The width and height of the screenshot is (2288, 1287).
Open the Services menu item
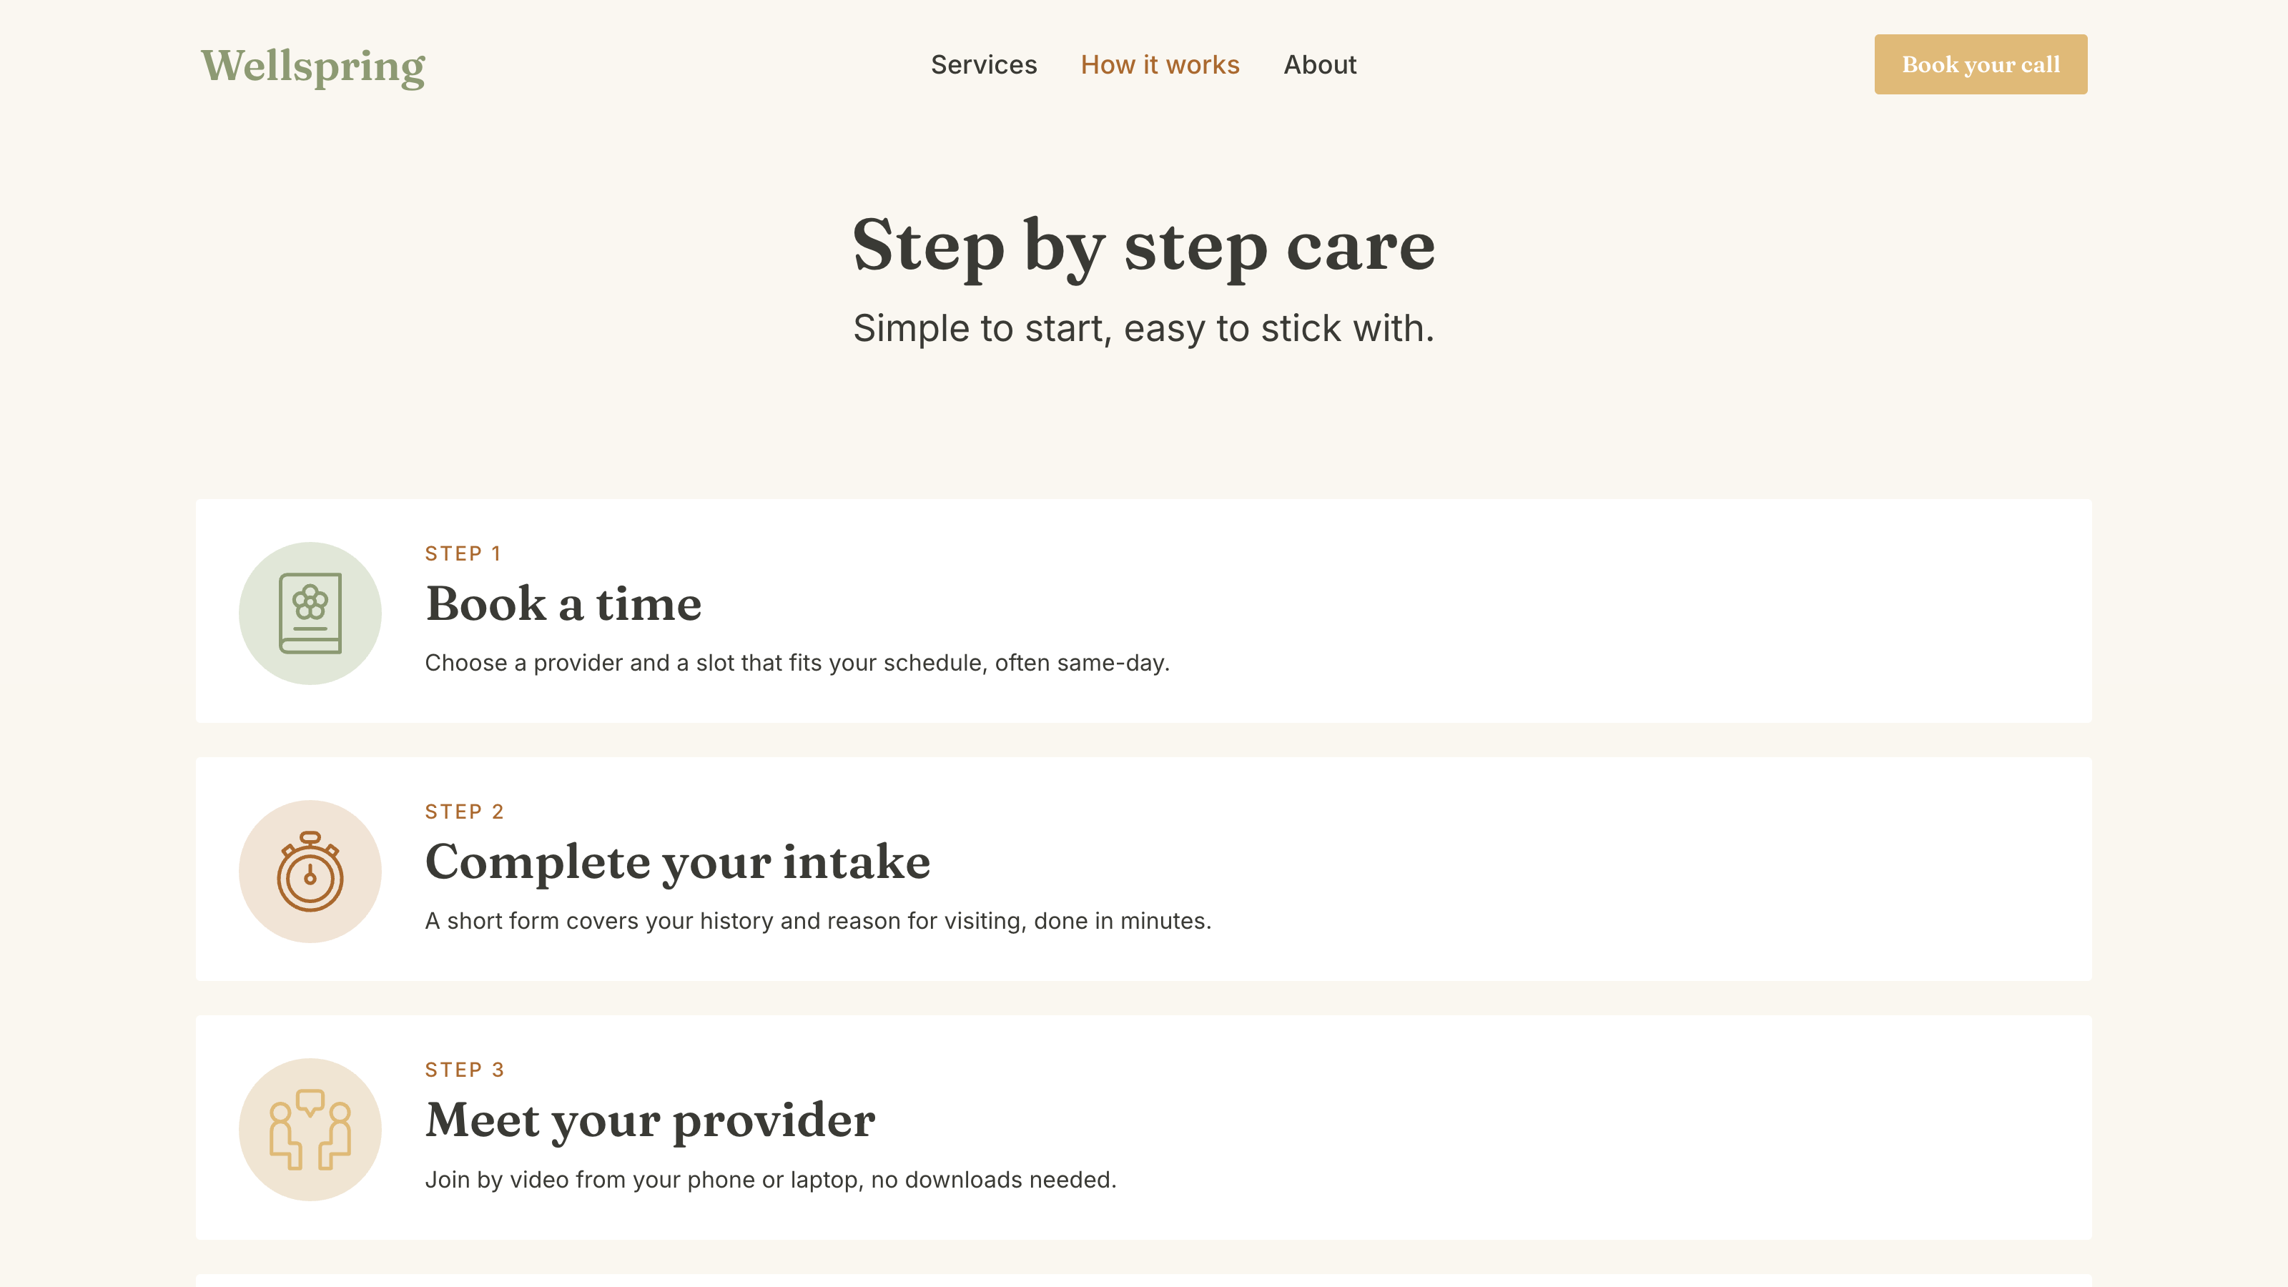[x=983, y=65]
